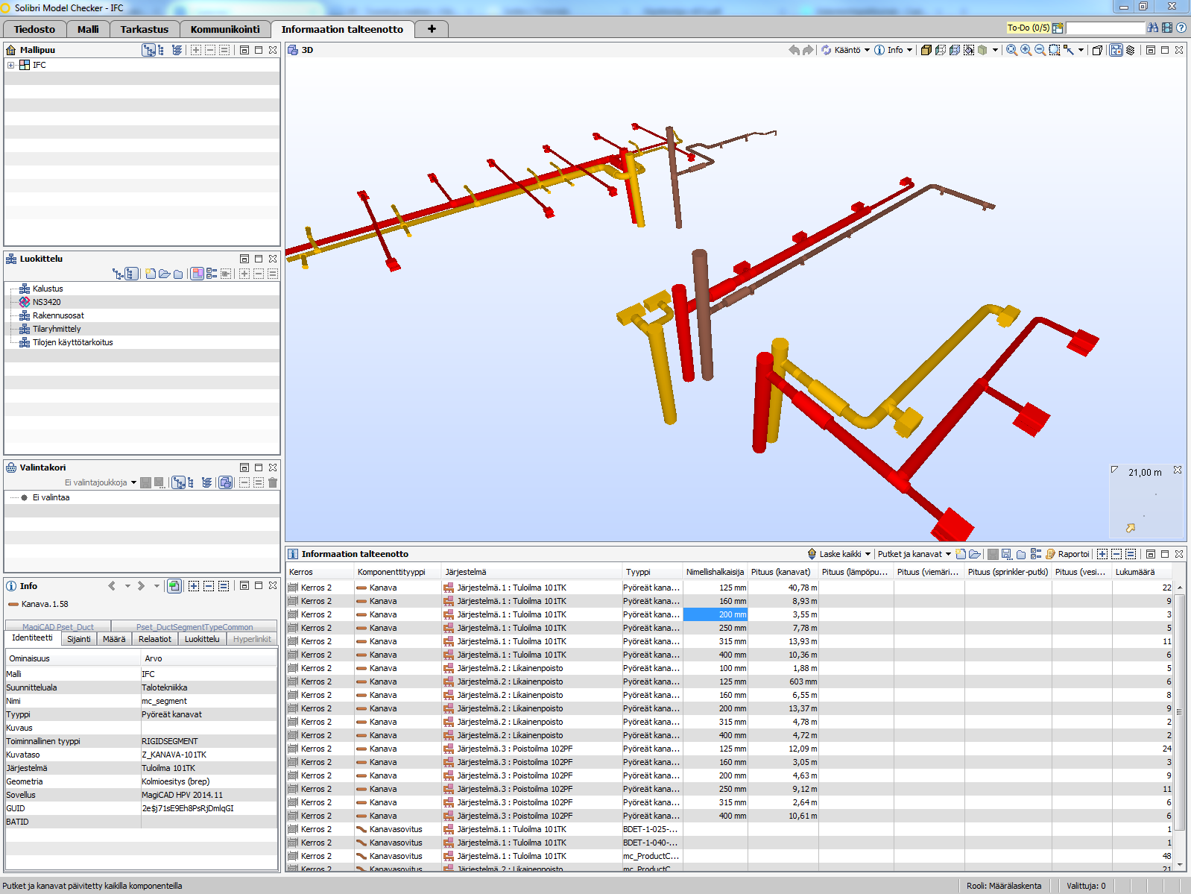Click Pset_DuctSegmentTypeCommon tab in Info panel
The width and height of the screenshot is (1191, 894).
point(195,627)
